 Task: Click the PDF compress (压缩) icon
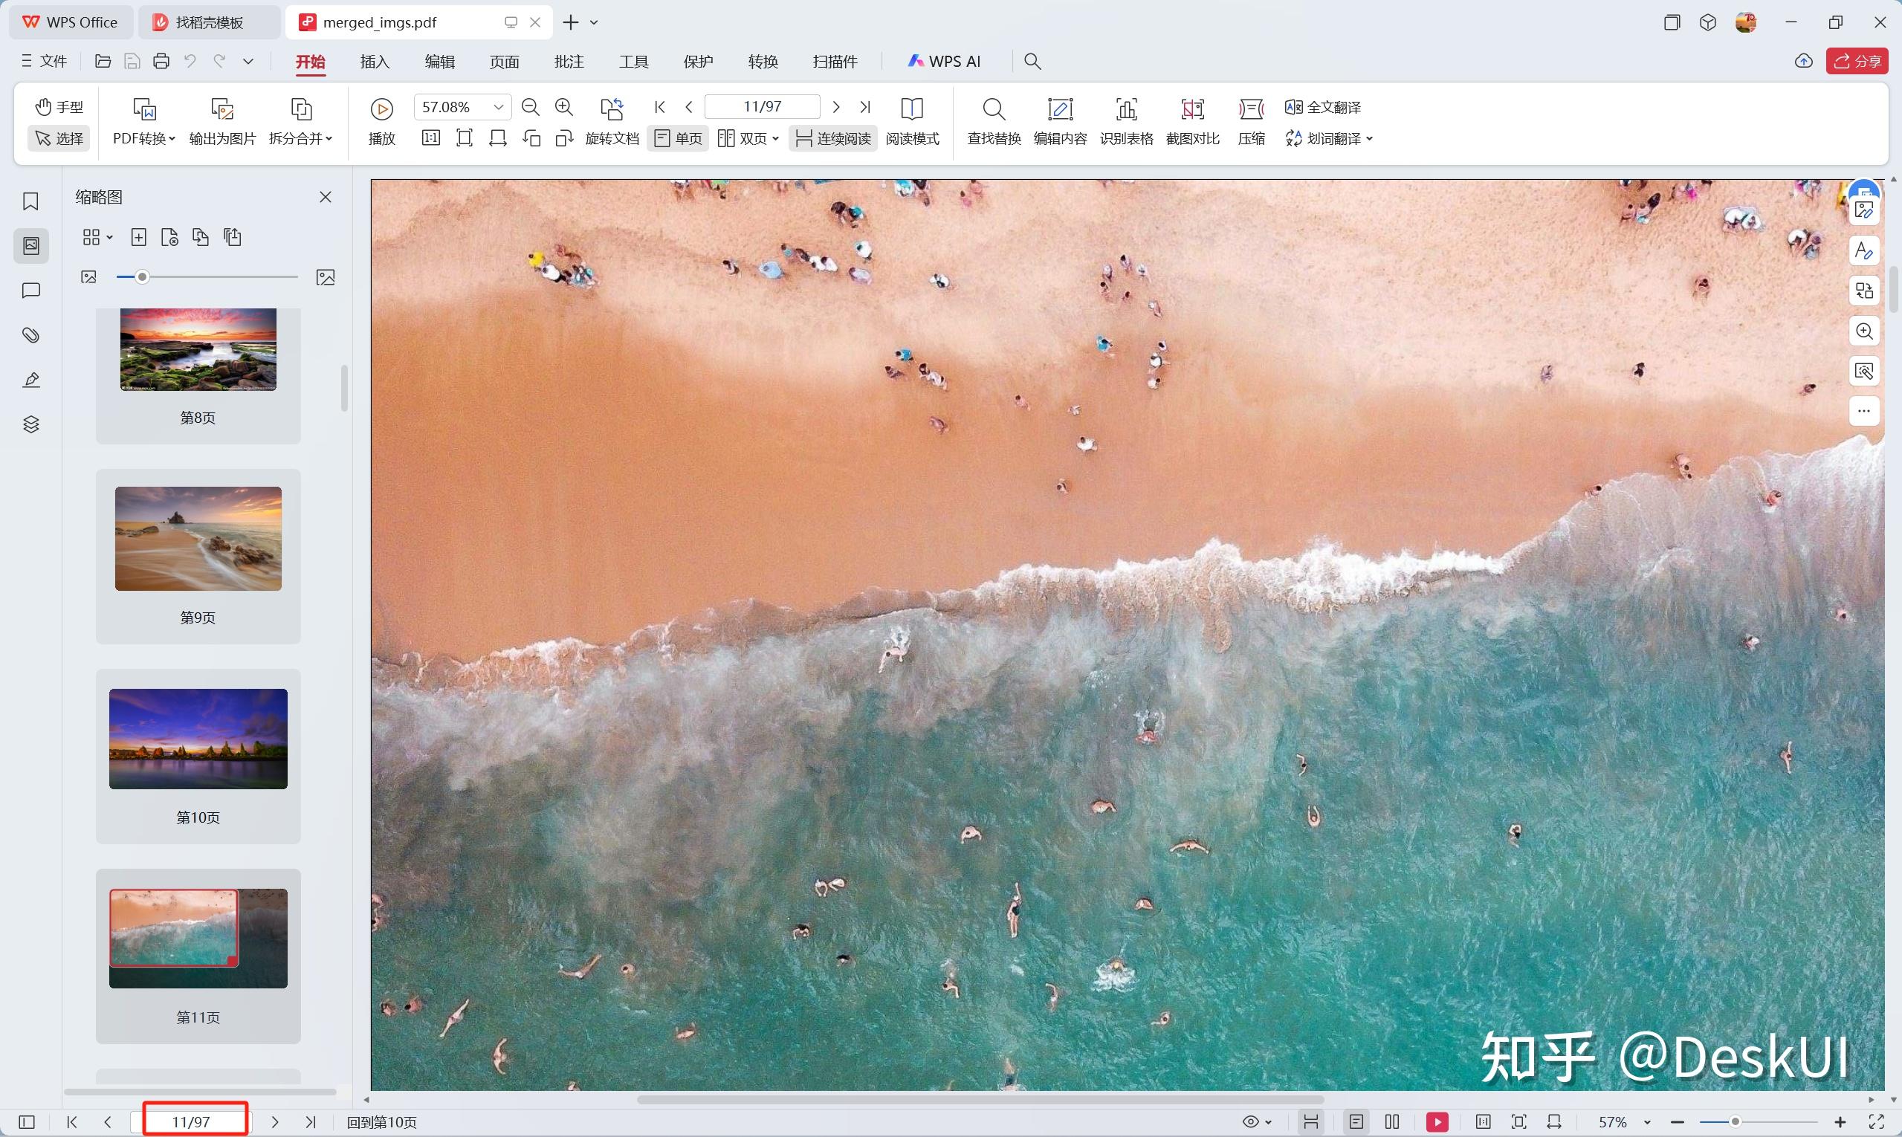(x=1251, y=109)
